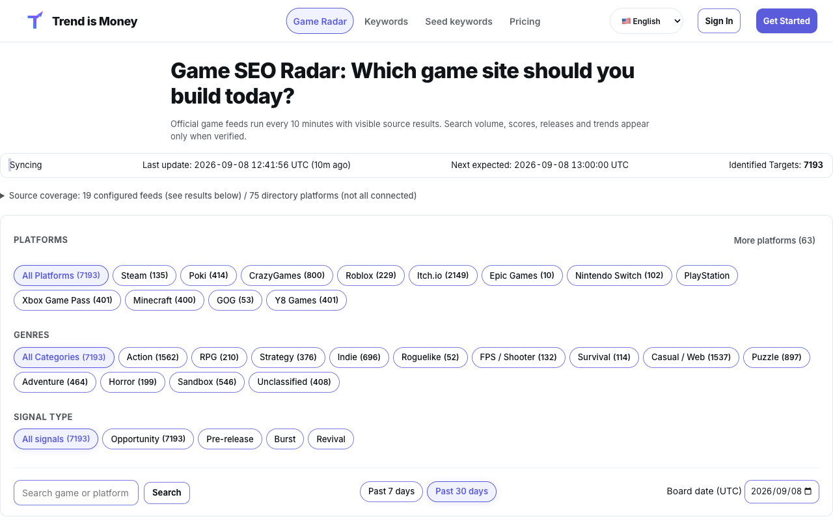
Task: Filter by Unclassified (408) genre
Action: click(294, 382)
